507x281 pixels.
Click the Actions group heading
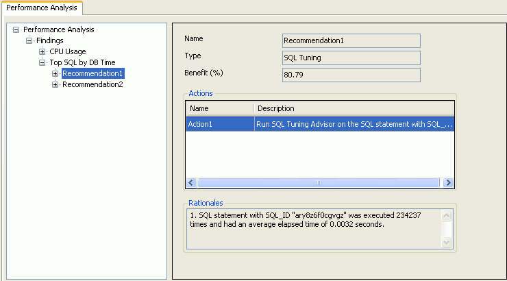pos(201,93)
